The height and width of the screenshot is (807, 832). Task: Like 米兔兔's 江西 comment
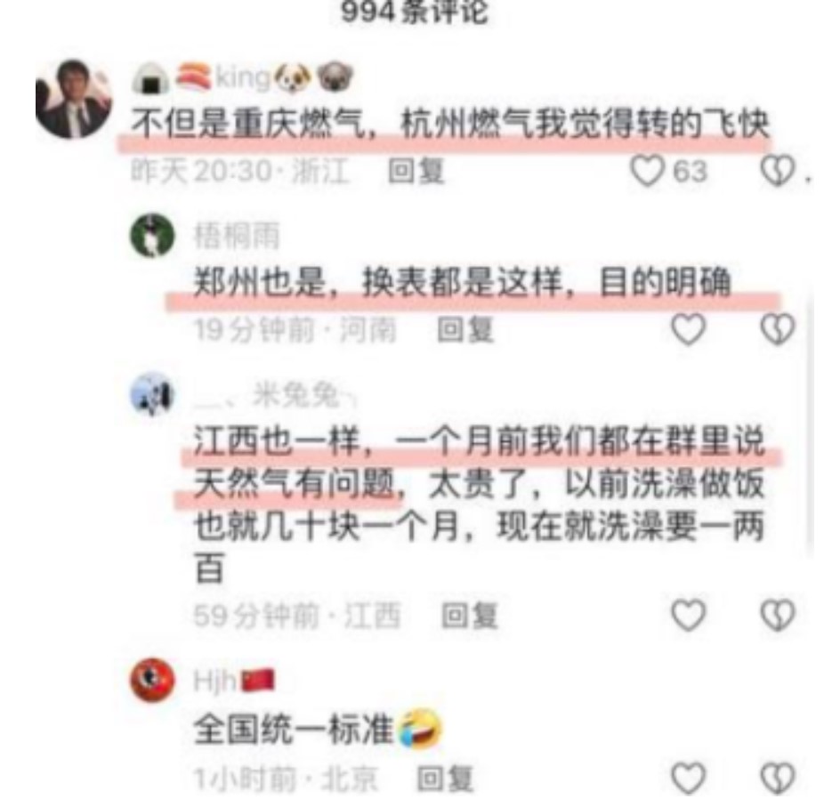coord(688,616)
